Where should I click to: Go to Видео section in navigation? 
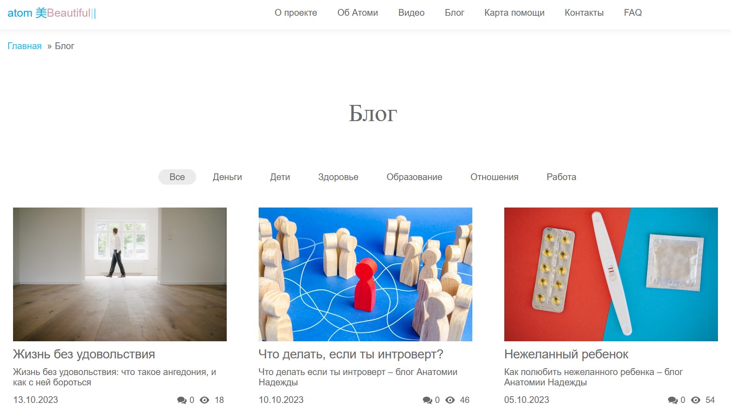412,13
